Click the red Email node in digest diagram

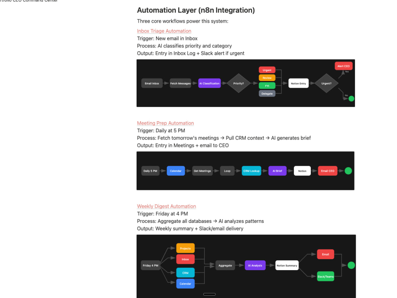(x=326, y=254)
